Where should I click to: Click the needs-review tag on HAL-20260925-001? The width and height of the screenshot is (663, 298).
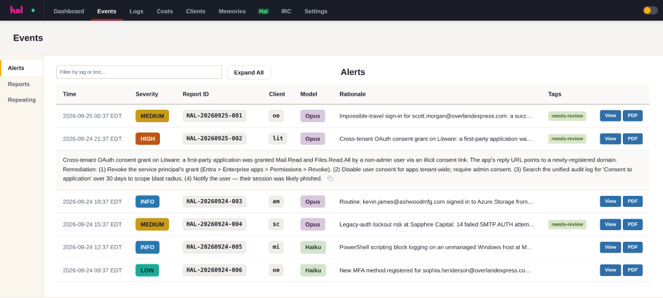[x=567, y=116]
